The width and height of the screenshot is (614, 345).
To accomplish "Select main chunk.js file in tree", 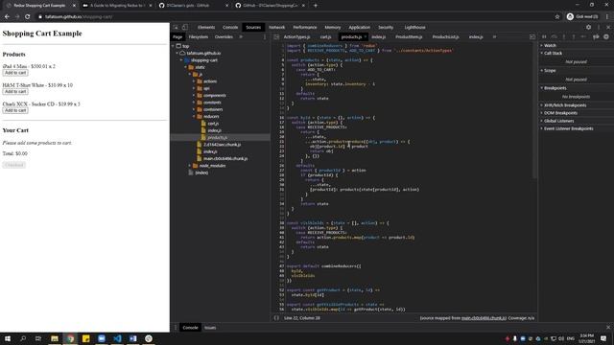I will 225,159.
